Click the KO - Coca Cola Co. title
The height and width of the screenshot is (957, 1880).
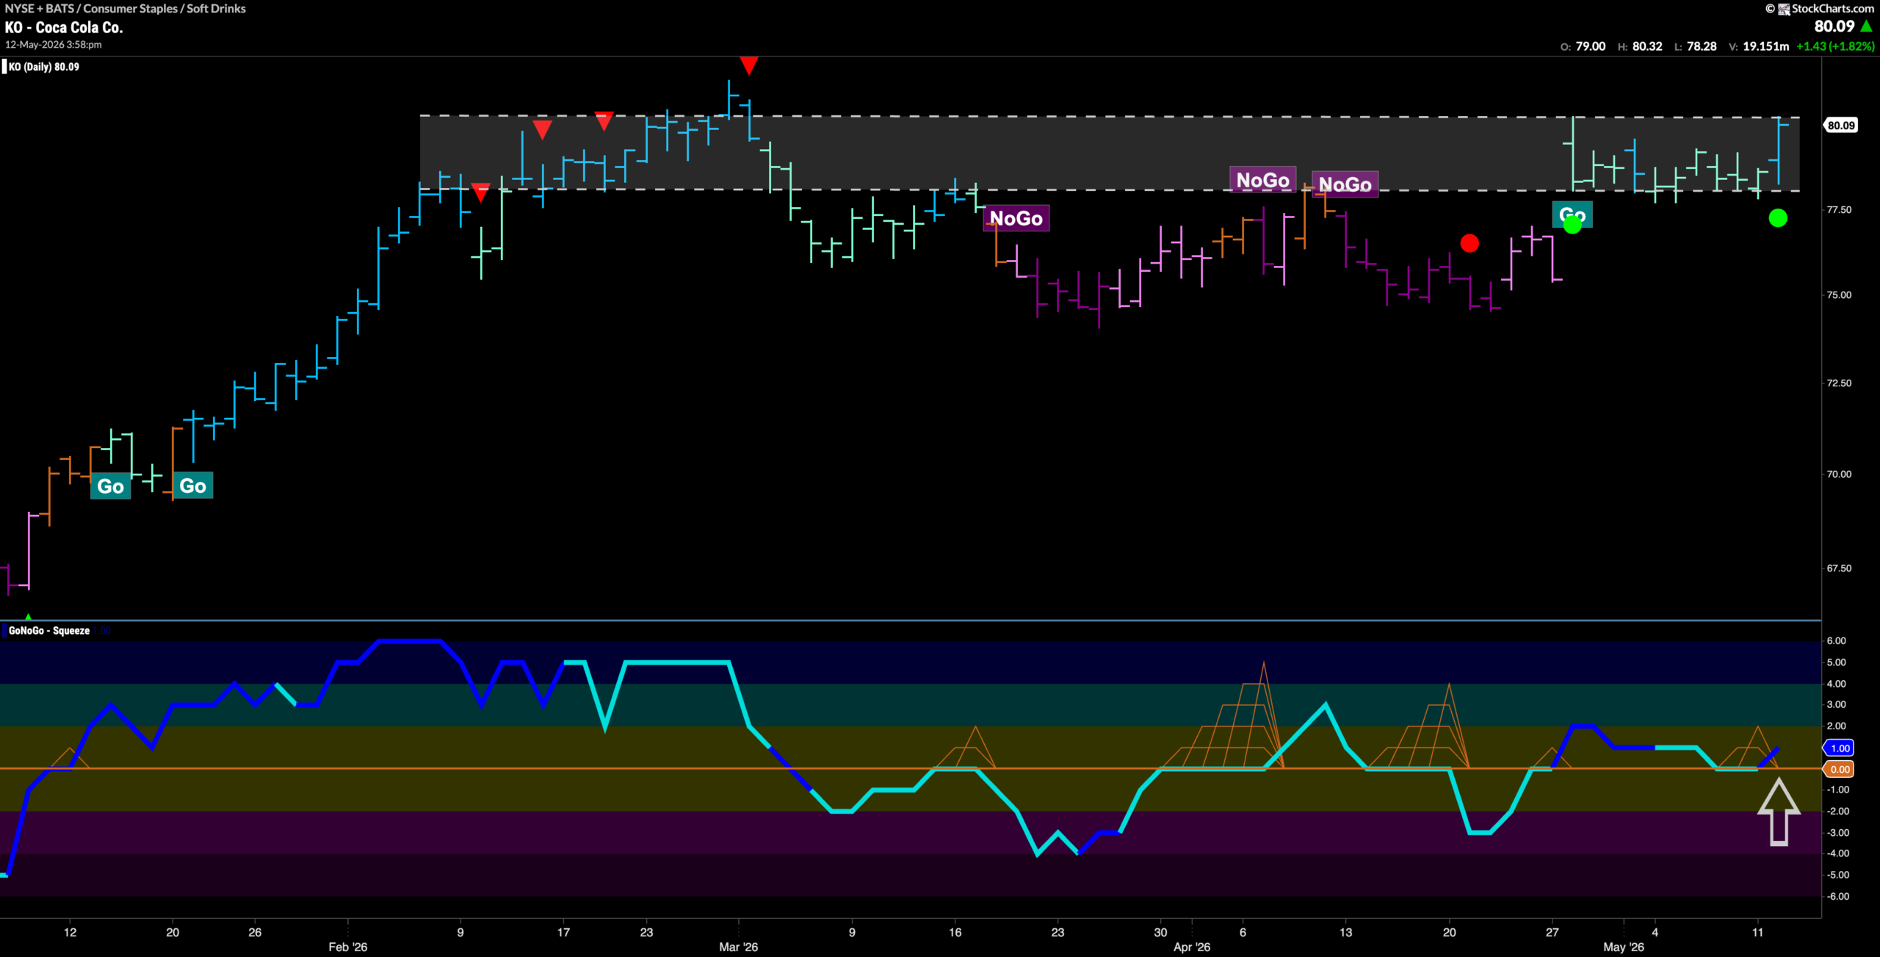pos(64,27)
